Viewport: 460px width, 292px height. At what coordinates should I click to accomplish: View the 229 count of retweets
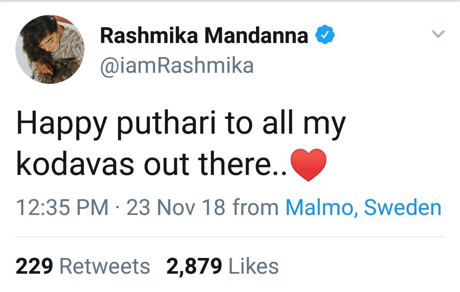[34, 266]
